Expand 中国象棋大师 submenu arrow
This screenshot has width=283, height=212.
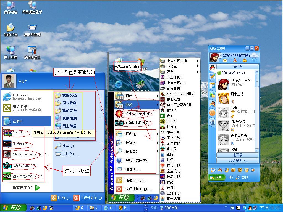tap(198, 60)
